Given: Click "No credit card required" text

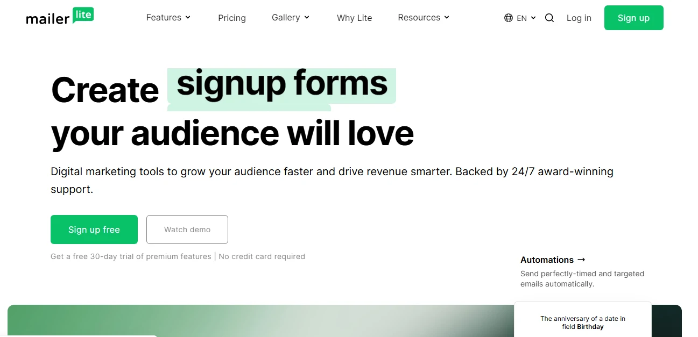Looking at the screenshot, I should pyautogui.click(x=262, y=256).
